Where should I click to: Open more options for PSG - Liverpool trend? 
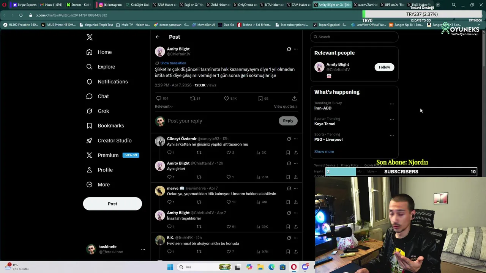[392, 135]
